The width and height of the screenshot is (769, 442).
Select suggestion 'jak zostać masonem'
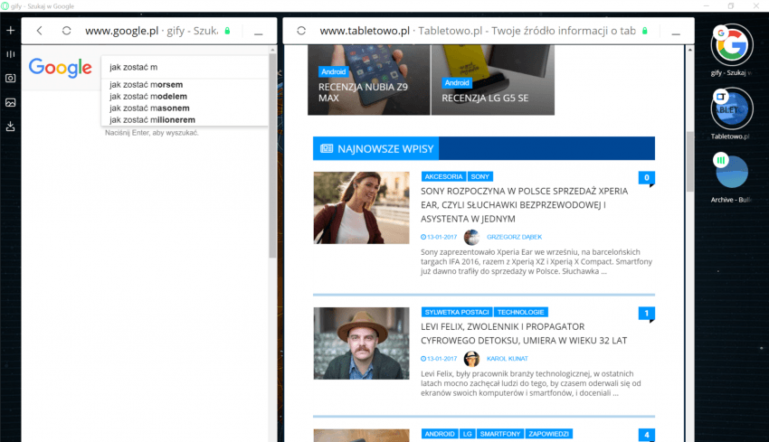click(x=149, y=108)
